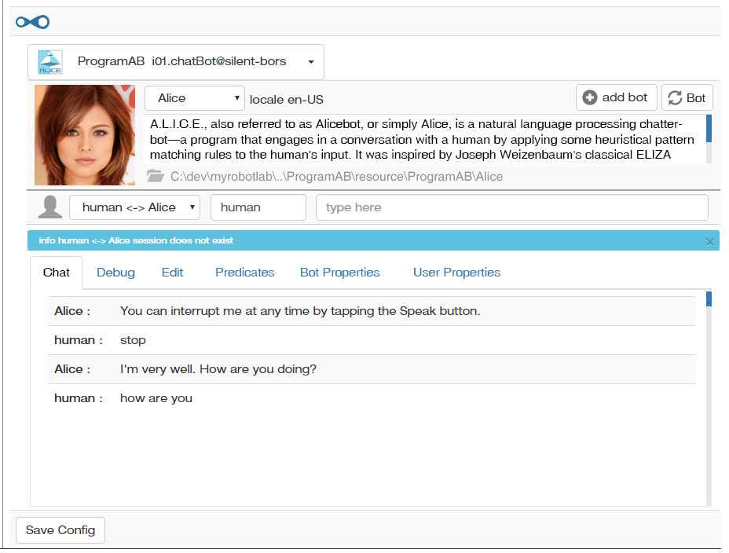The width and height of the screenshot is (729, 553).
Task: Select the Chat tab
Action: pyautogui.click(x=57, y=273)
